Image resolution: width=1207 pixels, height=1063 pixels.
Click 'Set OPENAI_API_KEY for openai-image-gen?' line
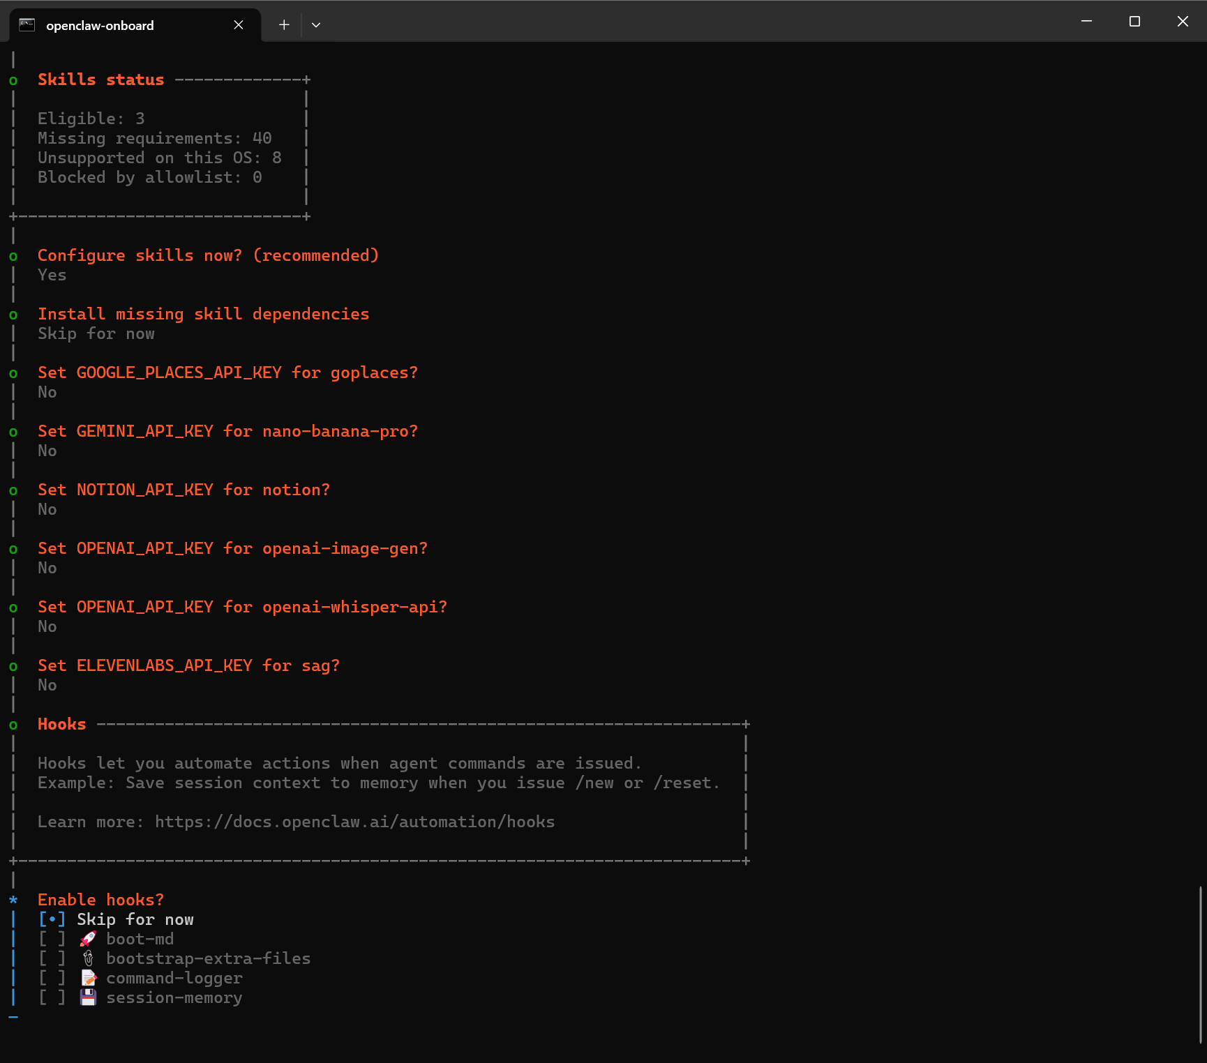[233, 548]
